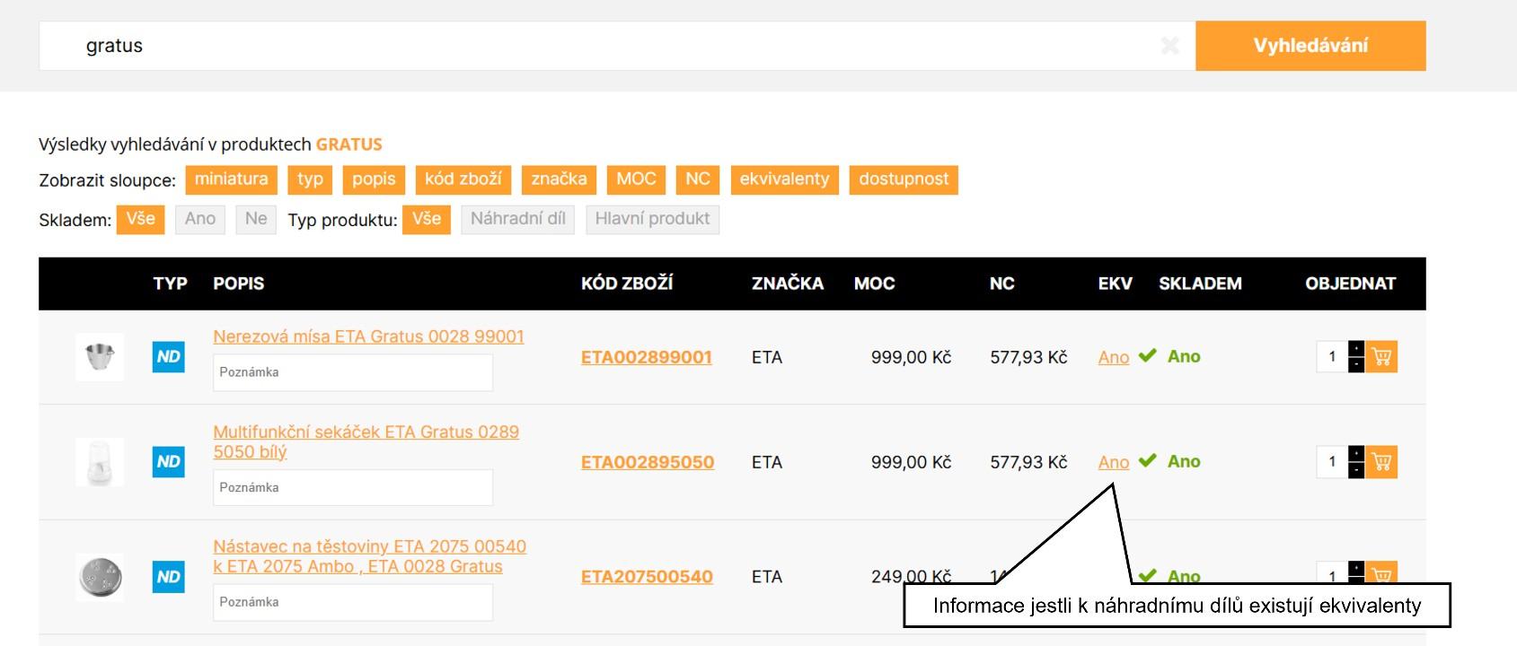The image size is (1517, 646).
Task: Click Multifunkční sekáček product thumbnail
Action: 100,462
